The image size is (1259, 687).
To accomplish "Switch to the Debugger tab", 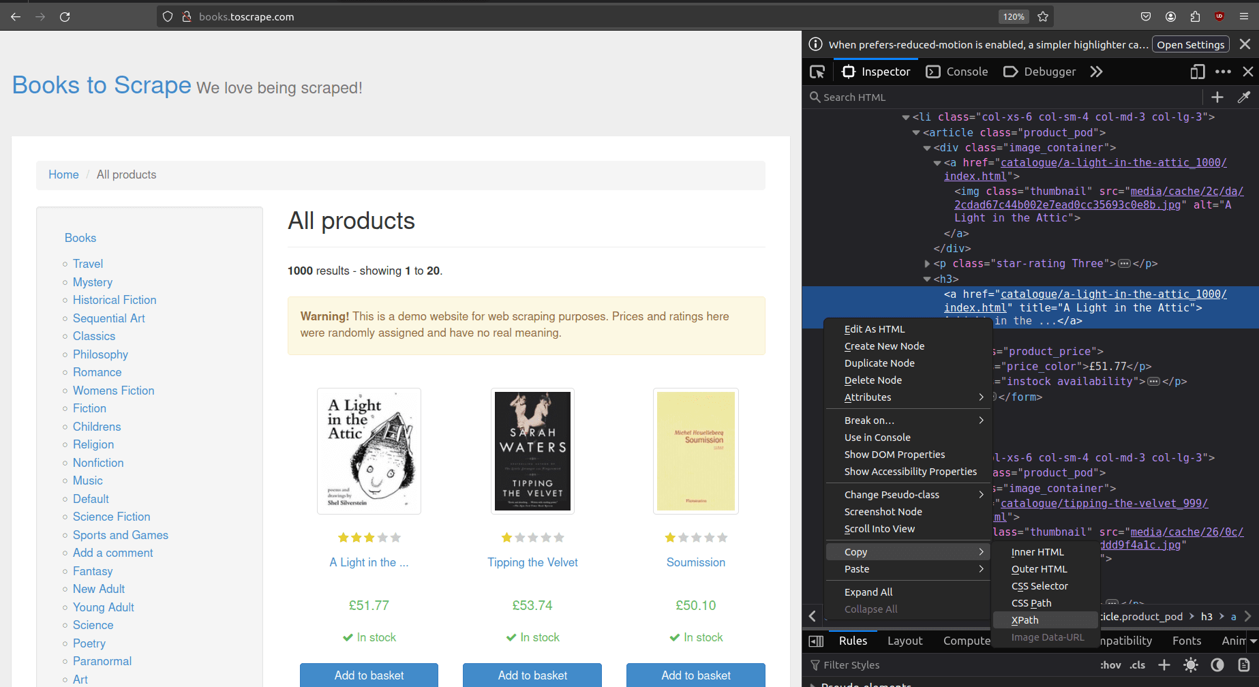I will coord(1040,72).
